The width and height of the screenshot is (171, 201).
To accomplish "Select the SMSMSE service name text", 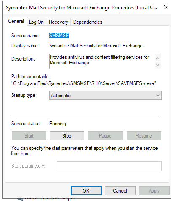I will tap(59, 36).
